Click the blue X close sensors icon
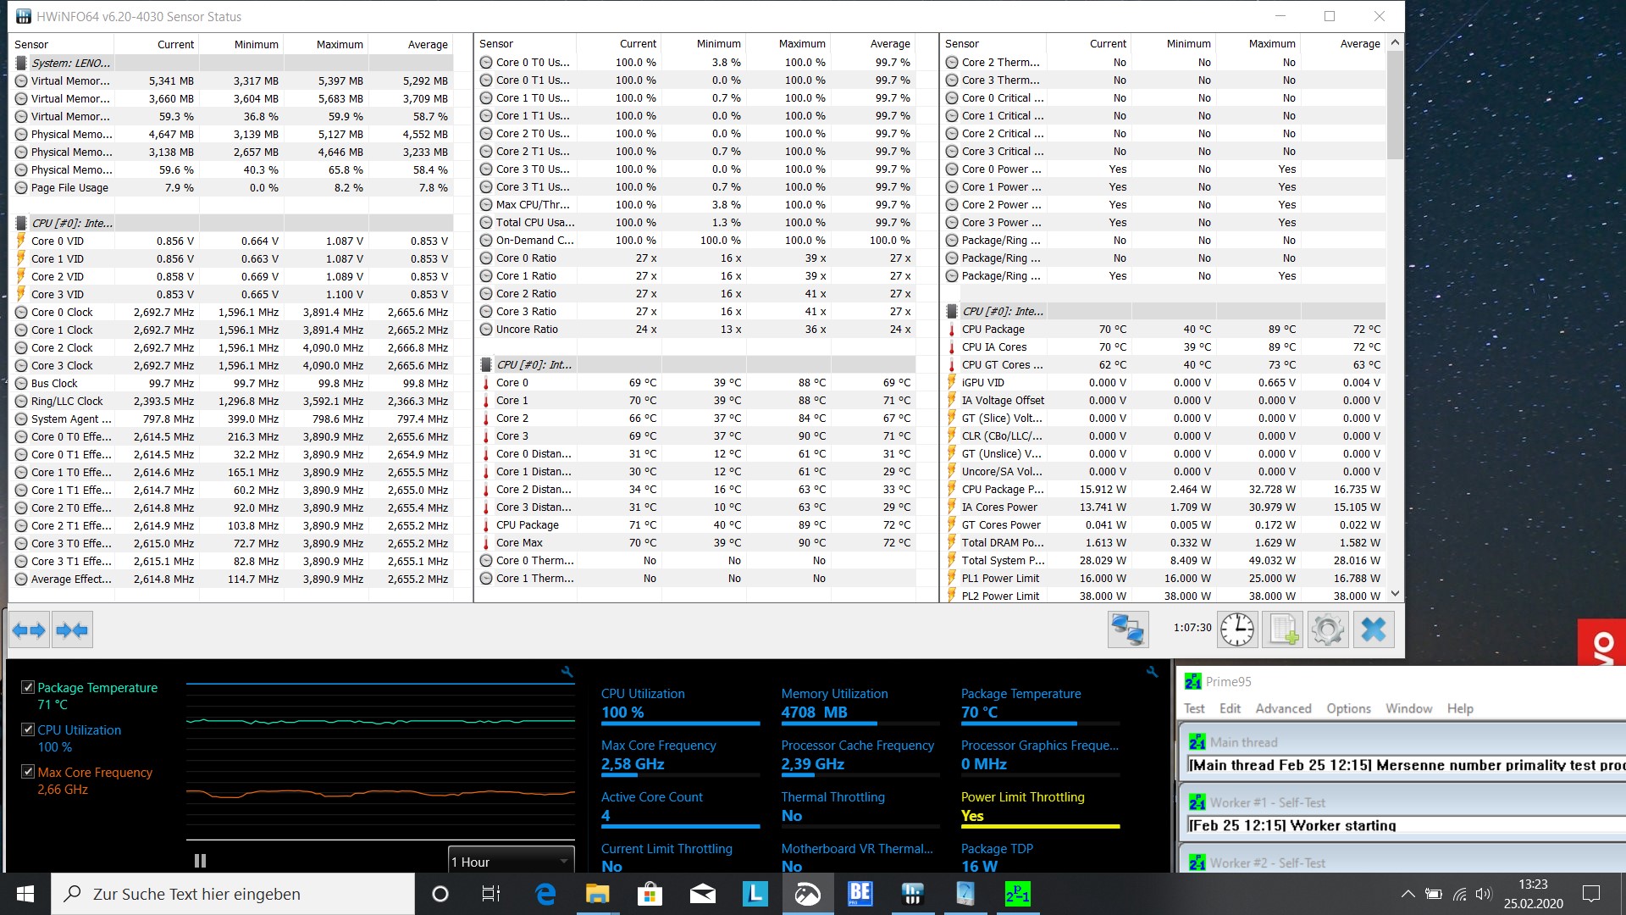The height and width of the screenshot is (915, 1626). pos(1373,629)
